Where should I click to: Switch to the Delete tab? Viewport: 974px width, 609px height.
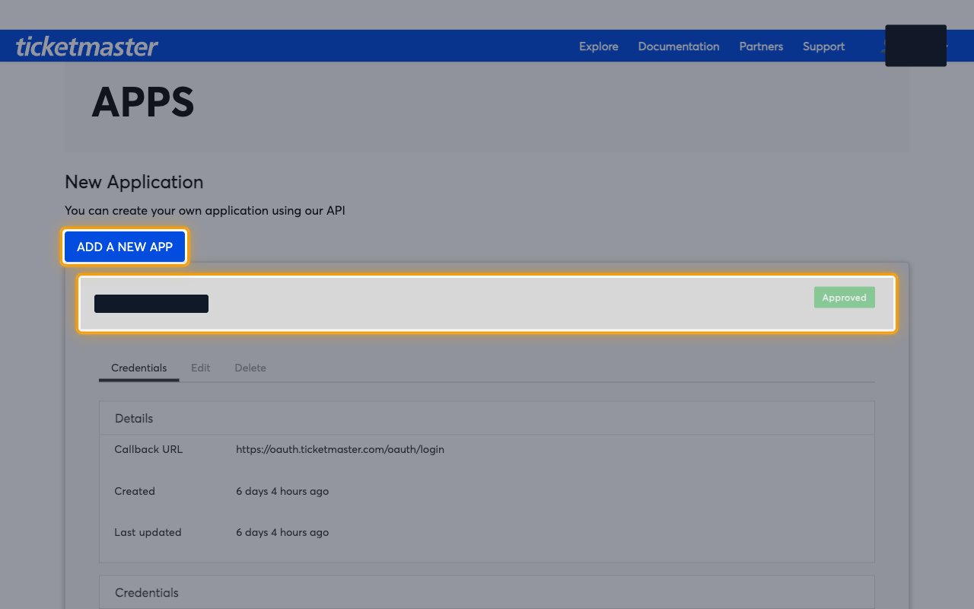click(x=250, y=368)
